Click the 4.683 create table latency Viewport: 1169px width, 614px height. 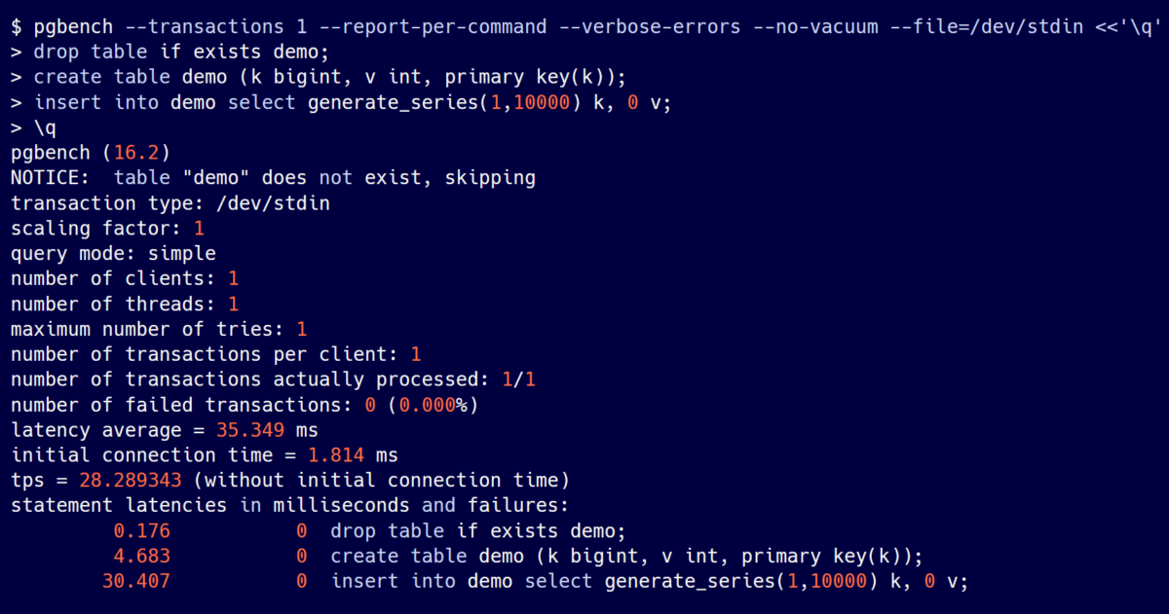[x=141, y=557]
